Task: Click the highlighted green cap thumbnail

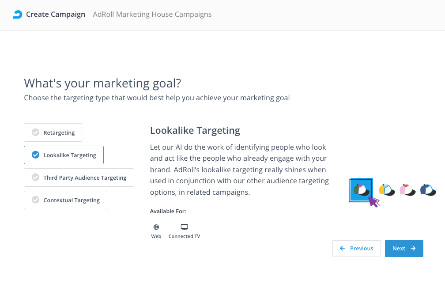Action: [x=361, y=189]
